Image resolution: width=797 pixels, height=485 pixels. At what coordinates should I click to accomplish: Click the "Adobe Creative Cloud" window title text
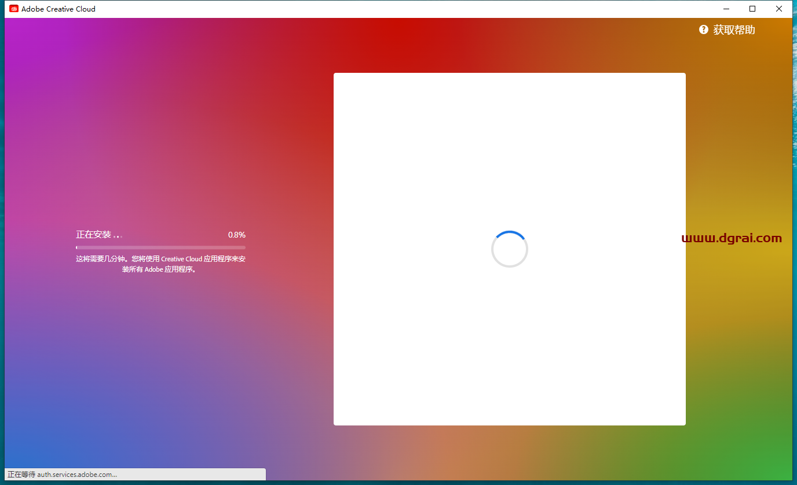click(x=59, y=9)
